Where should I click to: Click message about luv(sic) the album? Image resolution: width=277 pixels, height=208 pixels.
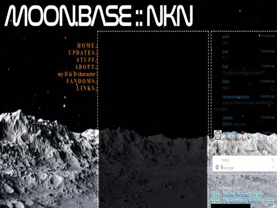(244, 106)
